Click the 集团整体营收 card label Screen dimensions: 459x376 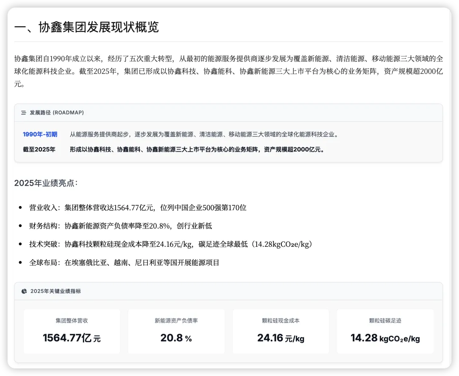72,321
